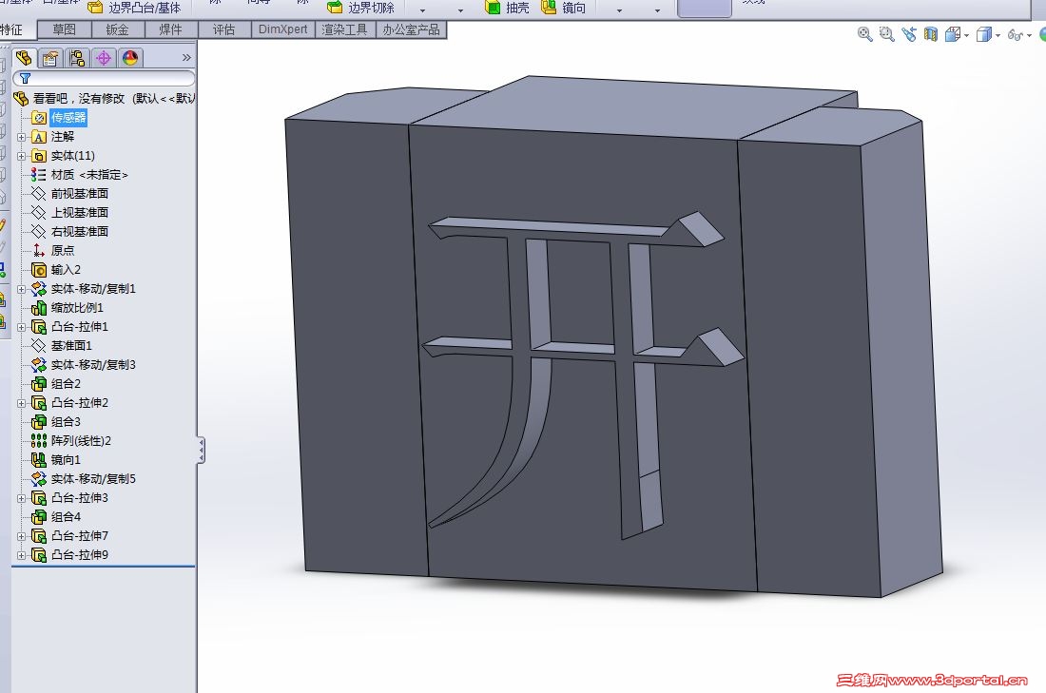The width and height of the screenshot is (1046, 693).
Task: Select the 阵列(线性)2 linear pattern
Action: point(71,441)
